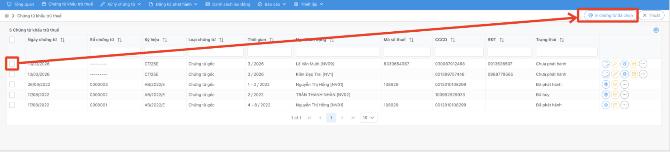Image resolution: width=670 pixels, height=152 pixels.
Task: Open table column settings gear icon
Action: tap(656, 30)
